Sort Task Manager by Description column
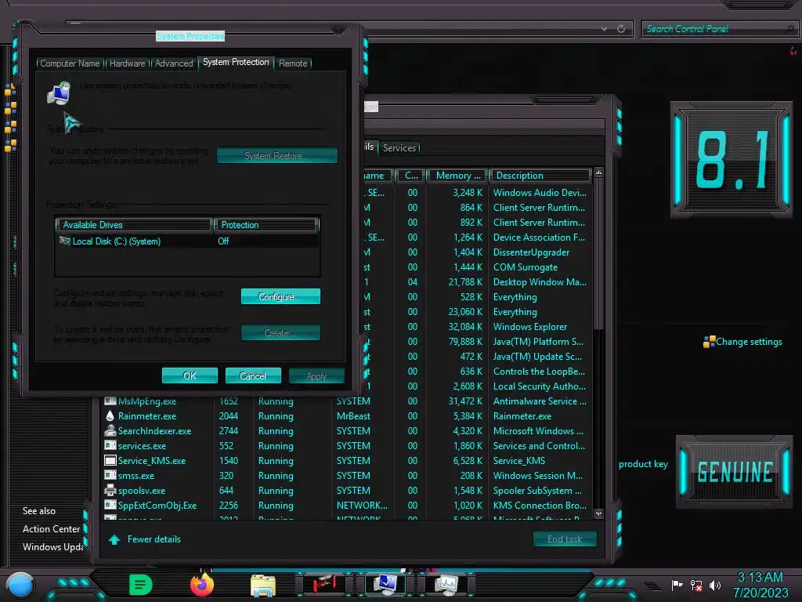 pos(540,176)
